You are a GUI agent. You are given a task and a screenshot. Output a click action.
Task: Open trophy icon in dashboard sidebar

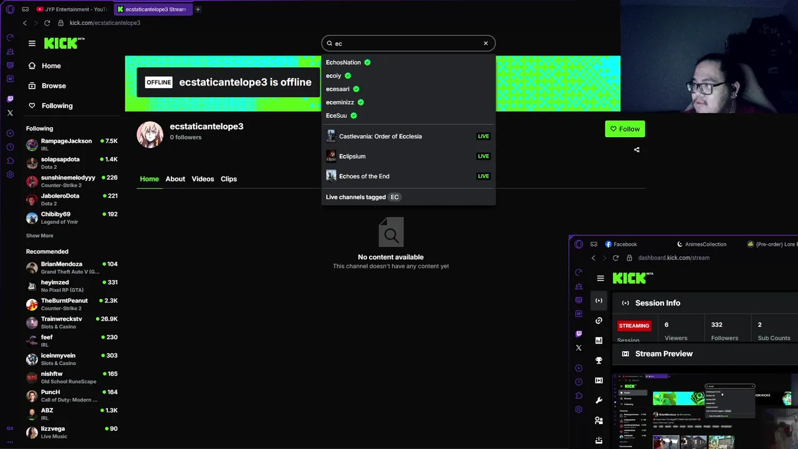tap(598, 360)
